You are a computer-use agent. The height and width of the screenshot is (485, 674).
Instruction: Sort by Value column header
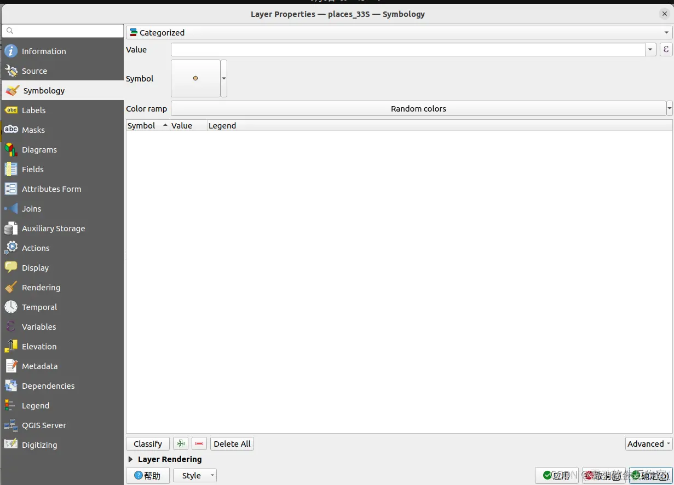188,126
